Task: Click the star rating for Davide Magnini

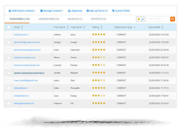Action: tap(99, 73)
